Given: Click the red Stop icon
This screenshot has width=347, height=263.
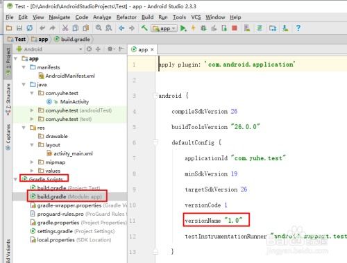Looking at the screenshot, I should pos(235,28).
